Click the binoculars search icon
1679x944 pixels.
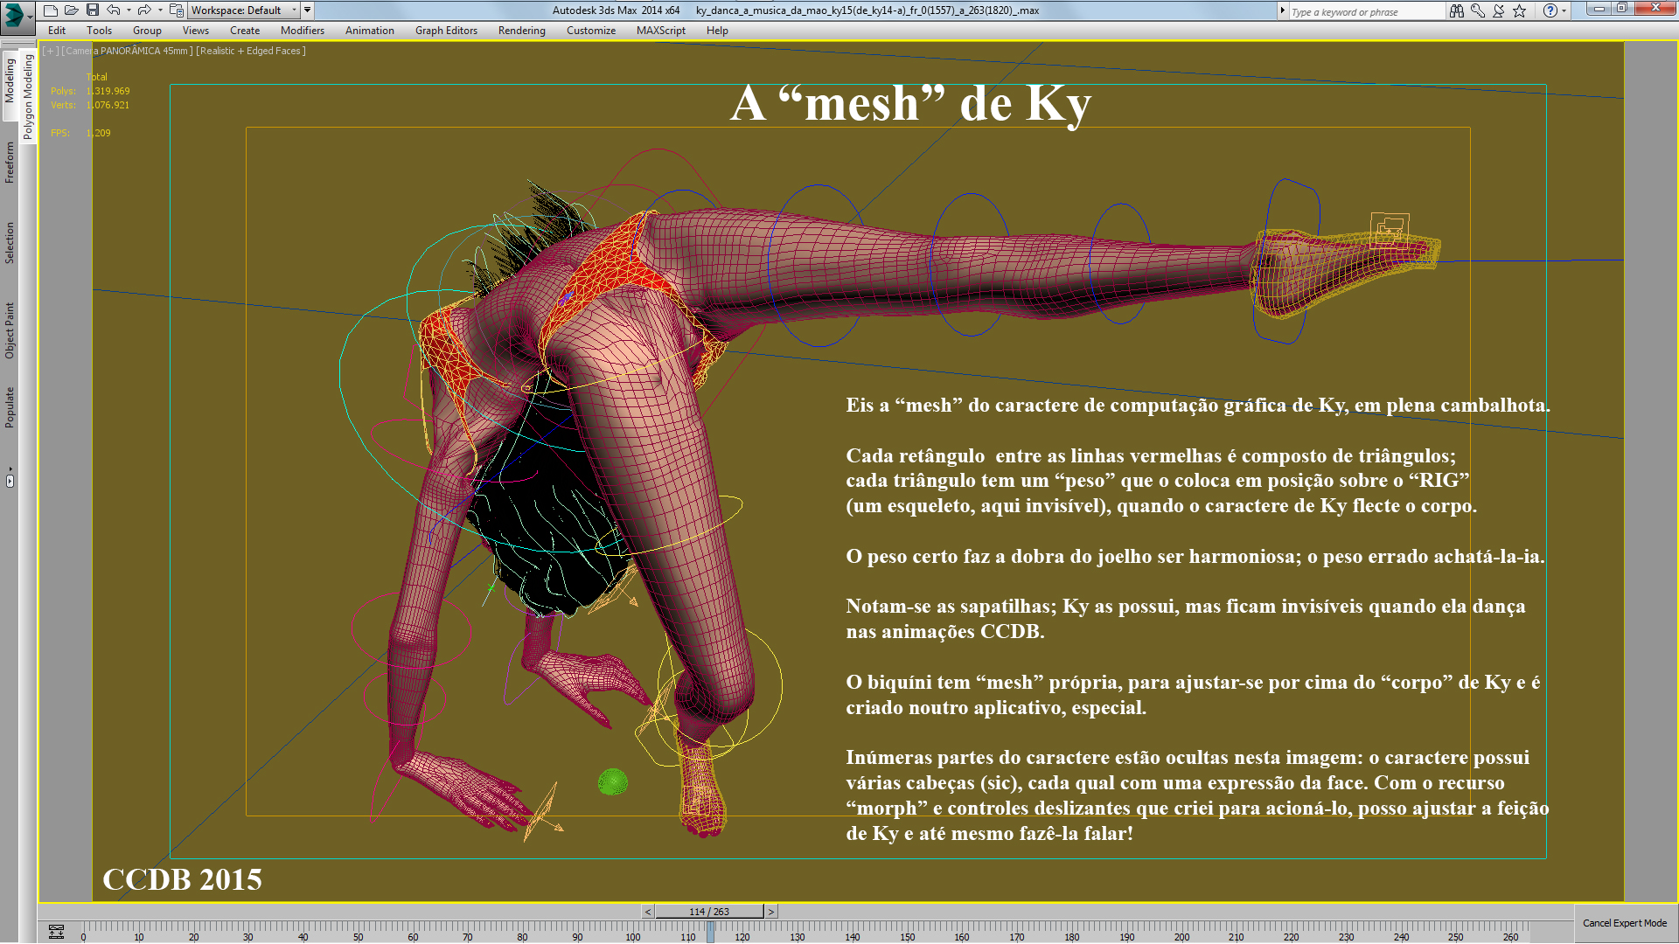click(1456, 10)
